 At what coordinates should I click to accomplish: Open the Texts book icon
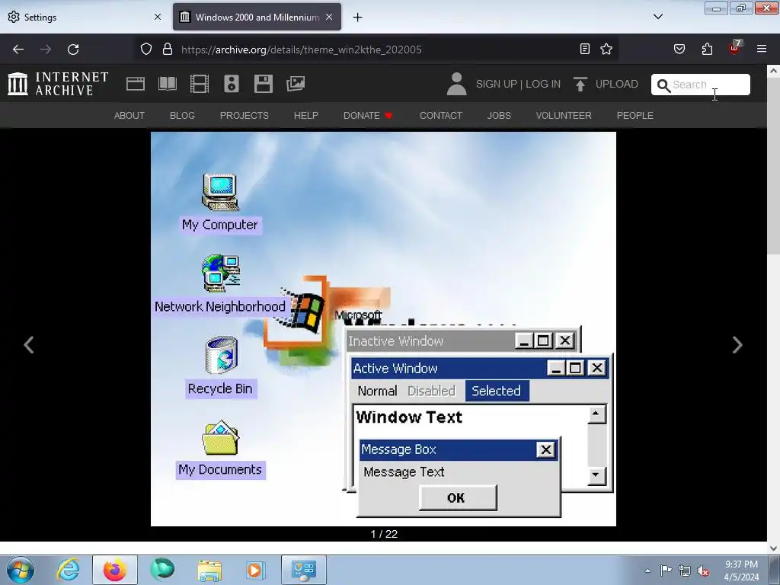click(168, 84)
